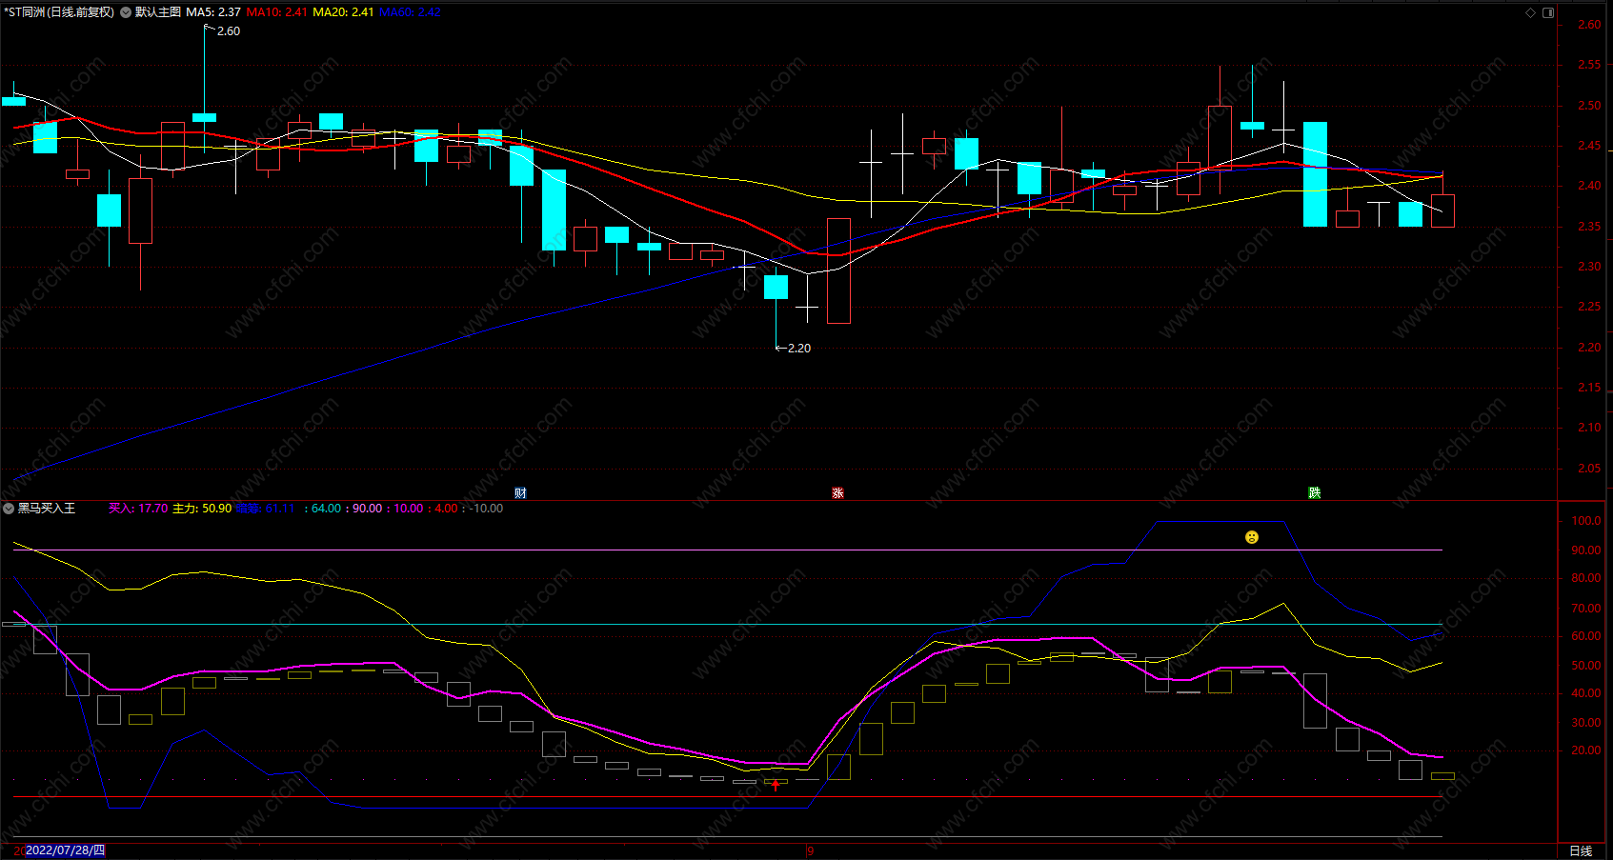The width and height of the screenshot is (1613, 860).
Task: Click the blue MA60: 2.42 label
Action: click(x=410, y=12)
